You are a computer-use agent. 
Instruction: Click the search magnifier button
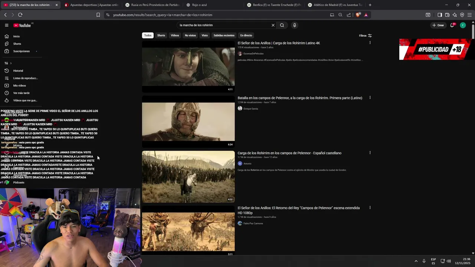(282, 25)
